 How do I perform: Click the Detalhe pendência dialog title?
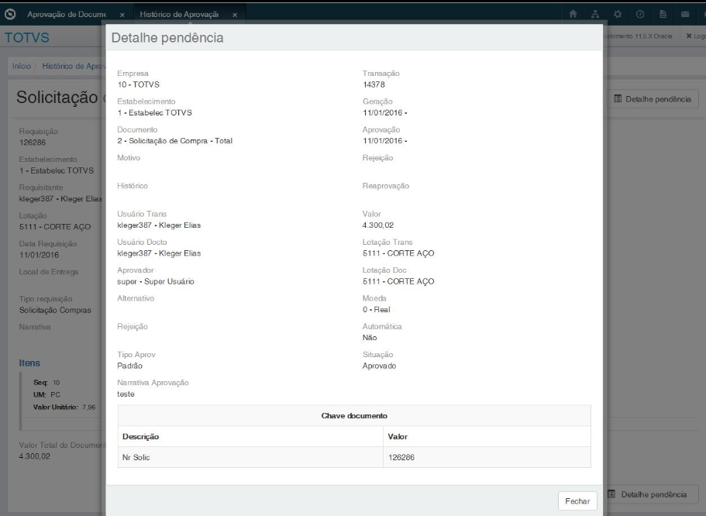click(167, 38)
